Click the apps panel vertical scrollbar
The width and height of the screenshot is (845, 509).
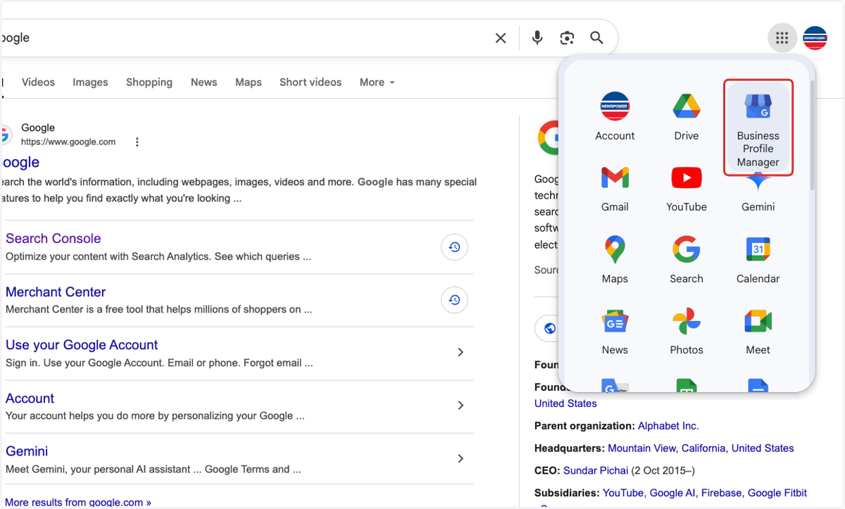coord(812,134)
